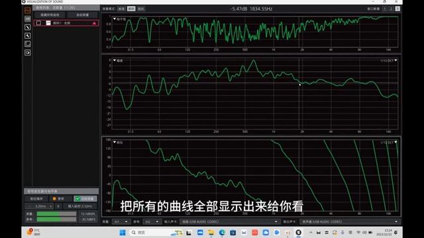Click the overlapping windows sidebar icon

28,44
